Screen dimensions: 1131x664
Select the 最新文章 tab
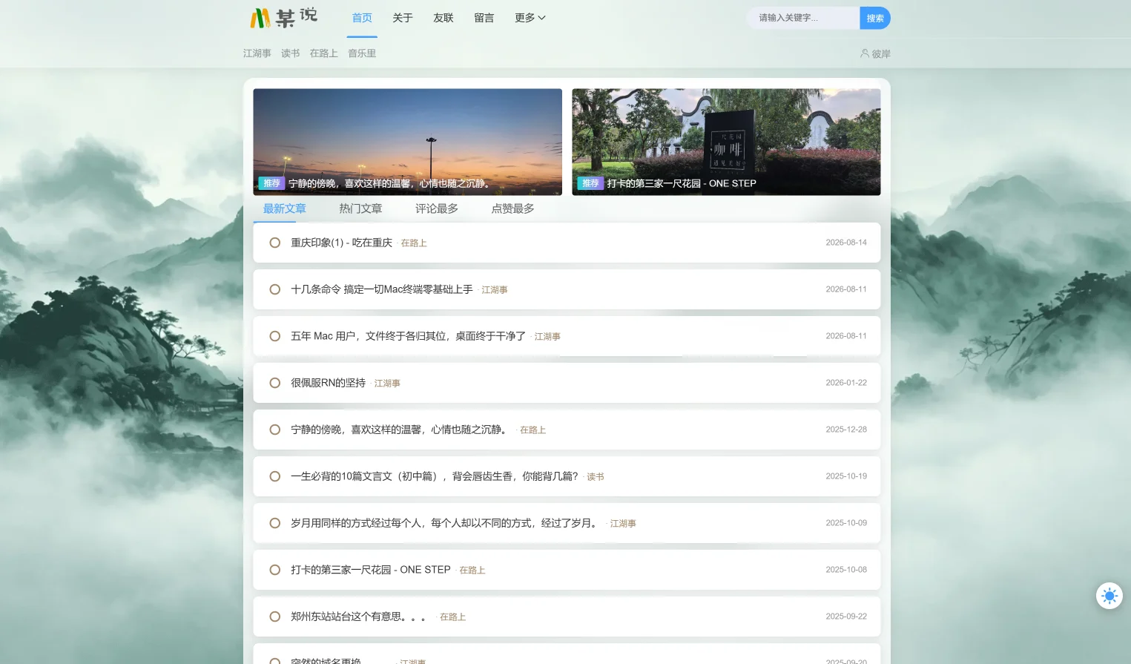click(x=285, y=209)
